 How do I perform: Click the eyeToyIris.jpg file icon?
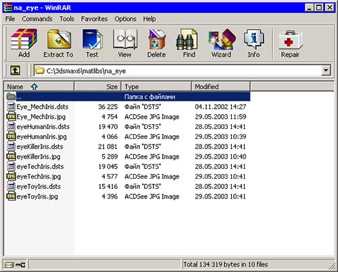tap(11, 196)
